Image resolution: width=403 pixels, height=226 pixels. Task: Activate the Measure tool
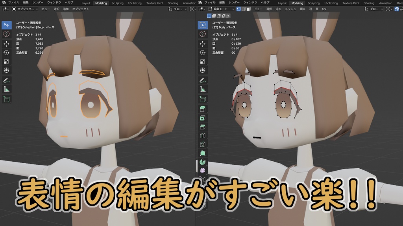tap(203, 89)
